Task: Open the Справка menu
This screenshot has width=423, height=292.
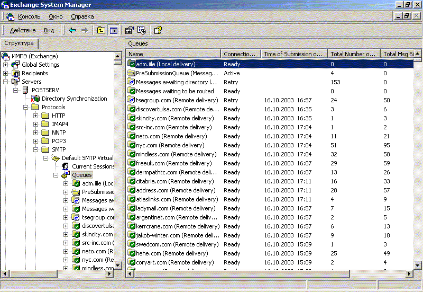Action: pos(82,16)
